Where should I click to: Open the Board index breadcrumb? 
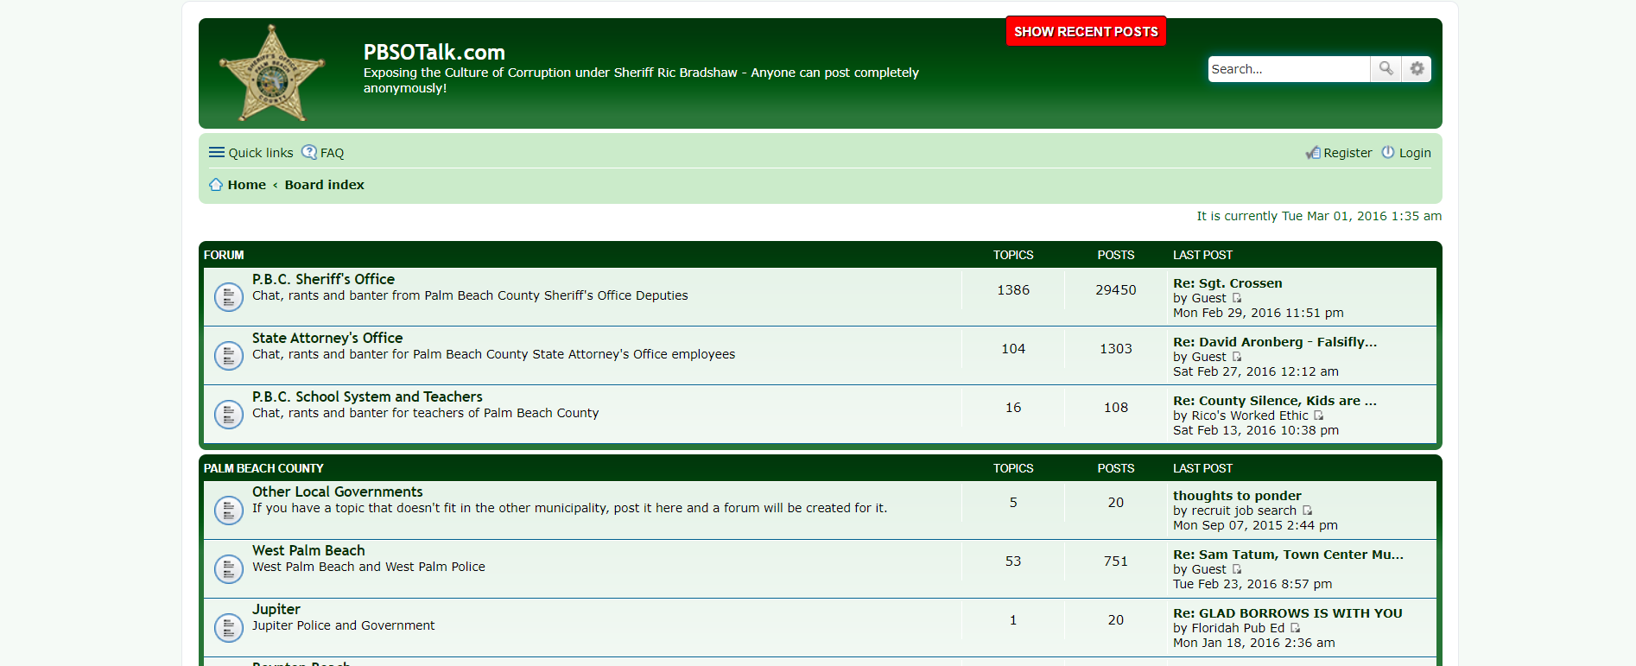pyautogui.click(x=324, y=185)
